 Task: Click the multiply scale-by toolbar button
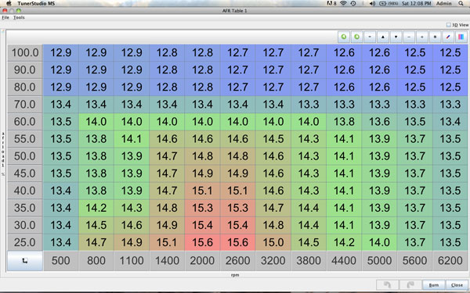tap(435, 37)
